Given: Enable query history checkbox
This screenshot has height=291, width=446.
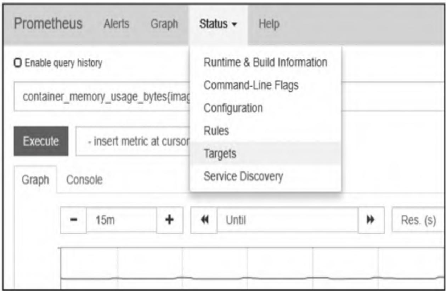Looking at the screenshot, I should click(17, 63).
